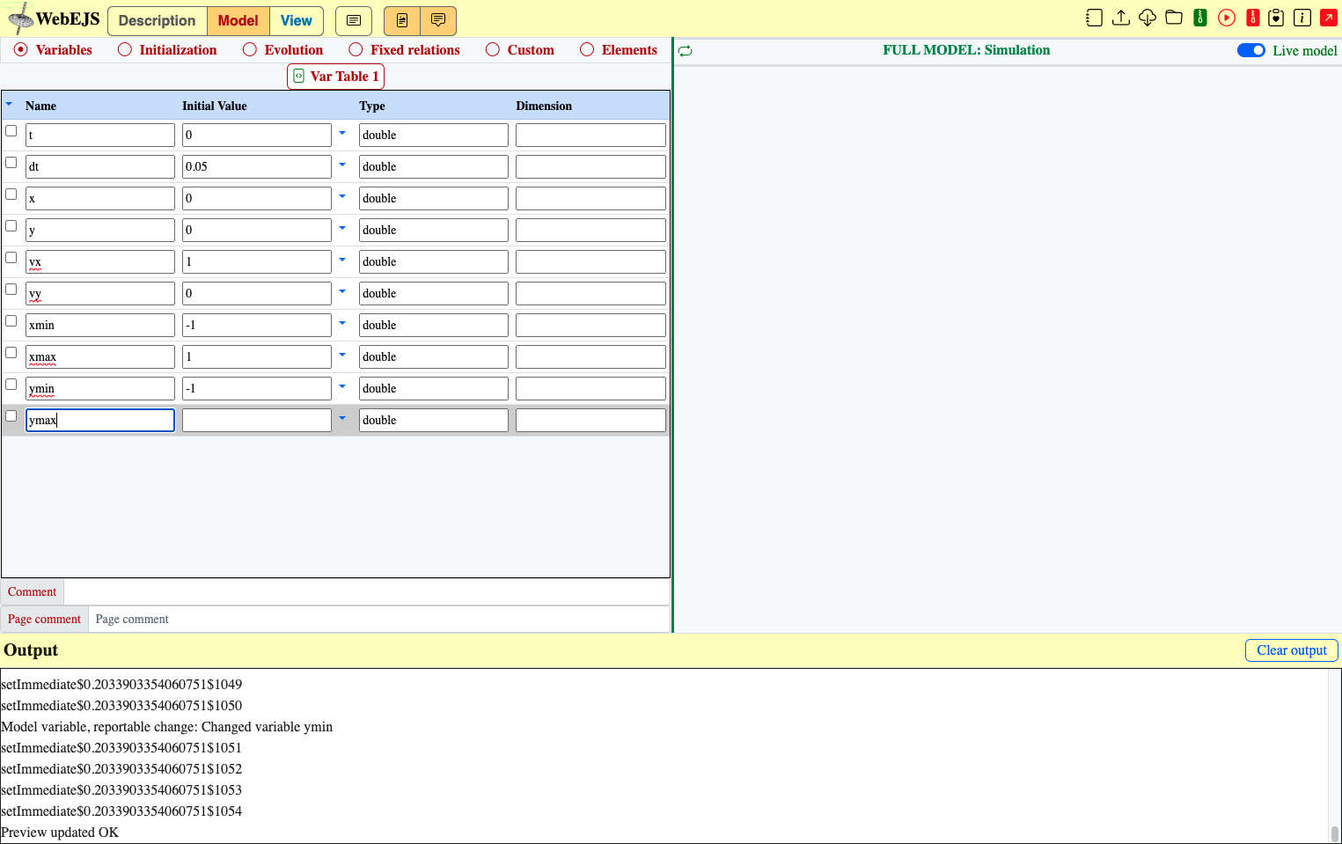Click the orange document page icon

click(402, 20)
